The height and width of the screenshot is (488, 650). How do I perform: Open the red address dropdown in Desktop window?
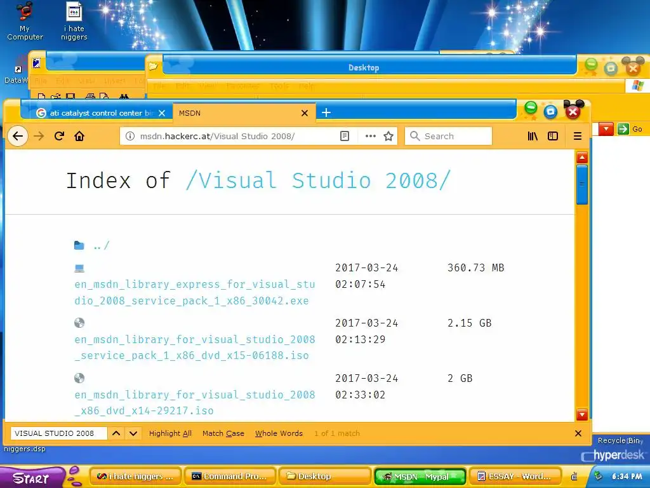click(x=606, y=129)
